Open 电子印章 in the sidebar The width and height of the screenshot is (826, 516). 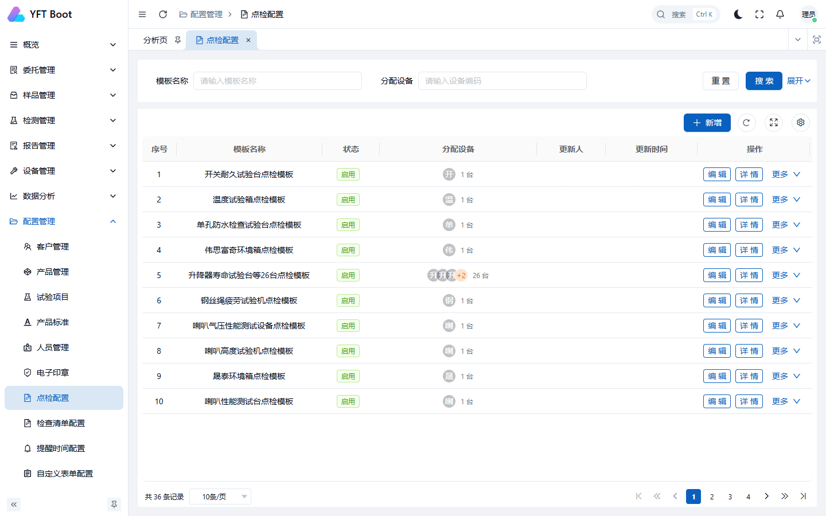64,373
